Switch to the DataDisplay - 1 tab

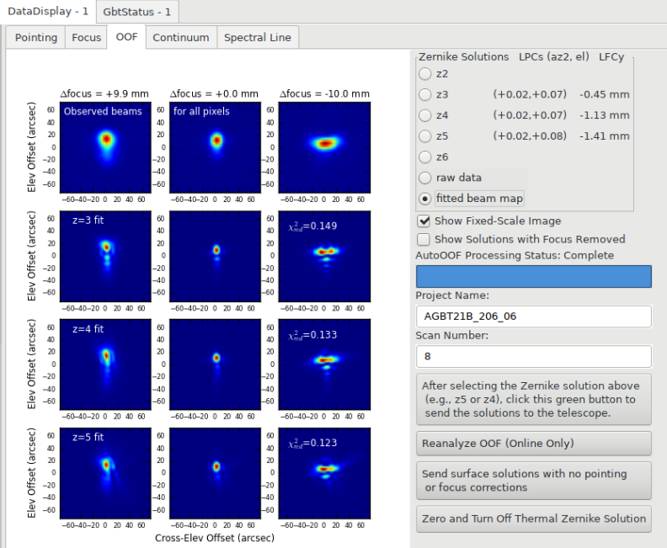point(48,12)
